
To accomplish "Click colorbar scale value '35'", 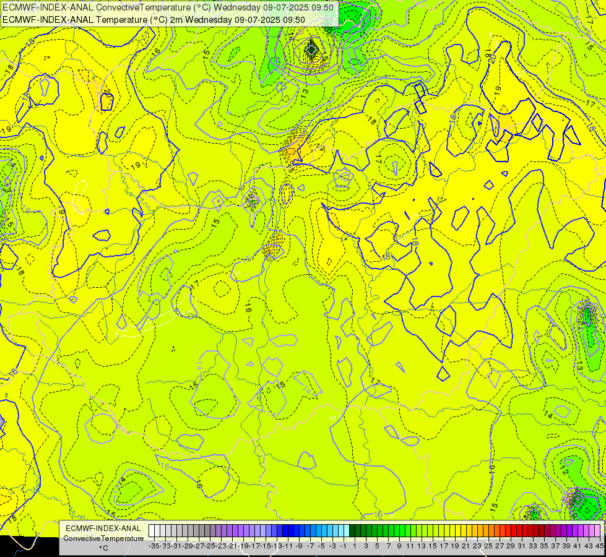I will (x=544, y=546).
